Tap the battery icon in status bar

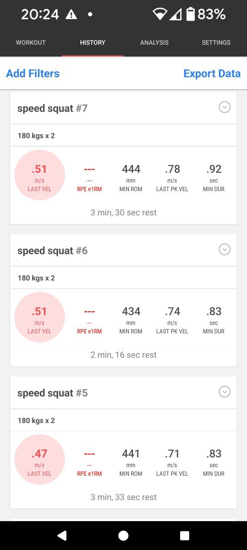click(191, 14)
